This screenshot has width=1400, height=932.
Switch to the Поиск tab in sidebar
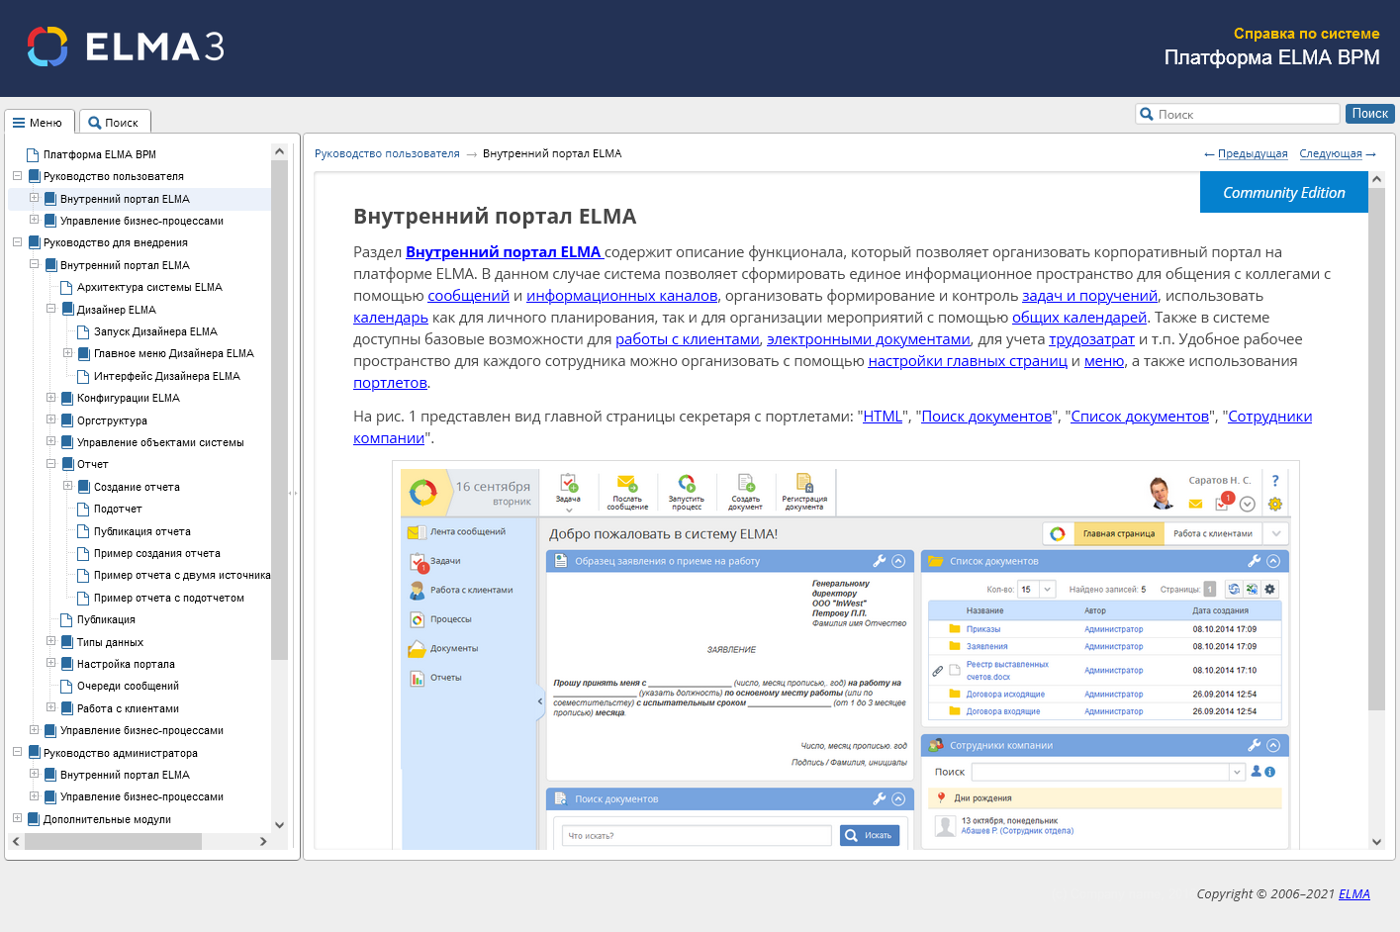point(115,122)
